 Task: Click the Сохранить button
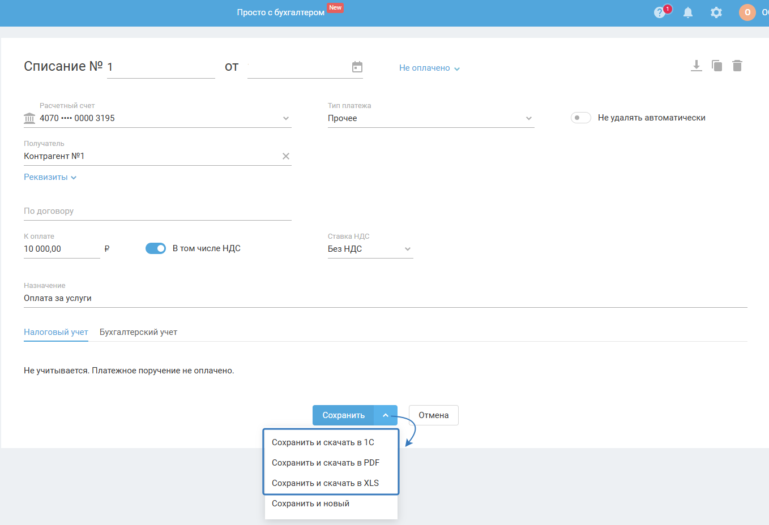coord(343,415)
